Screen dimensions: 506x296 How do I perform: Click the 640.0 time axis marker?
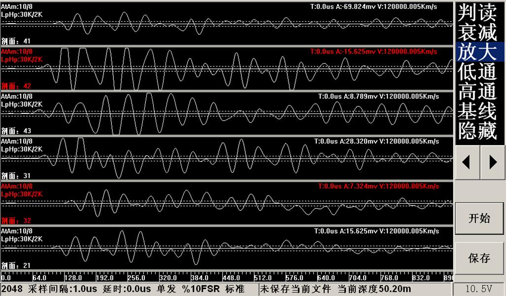point(326,278)
